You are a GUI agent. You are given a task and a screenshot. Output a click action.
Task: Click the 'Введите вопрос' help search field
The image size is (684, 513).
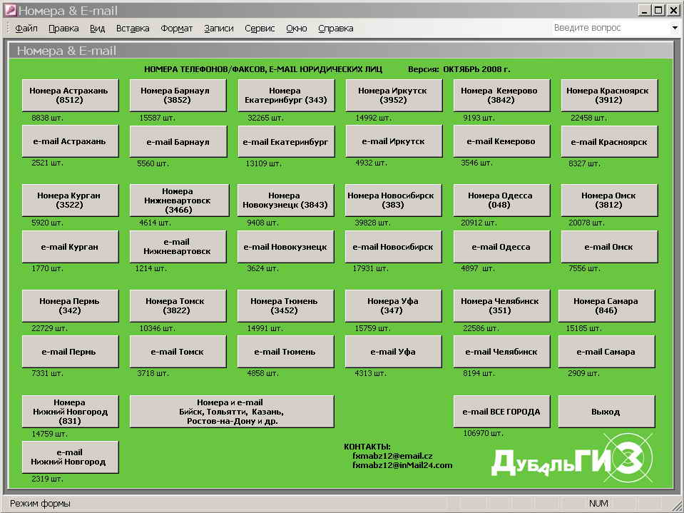coord(610,29)
